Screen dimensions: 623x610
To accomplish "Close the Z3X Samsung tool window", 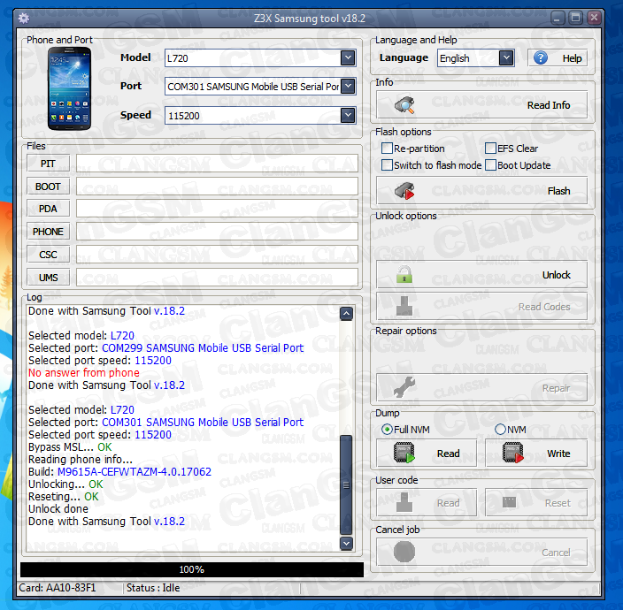I will click(594, 18).
